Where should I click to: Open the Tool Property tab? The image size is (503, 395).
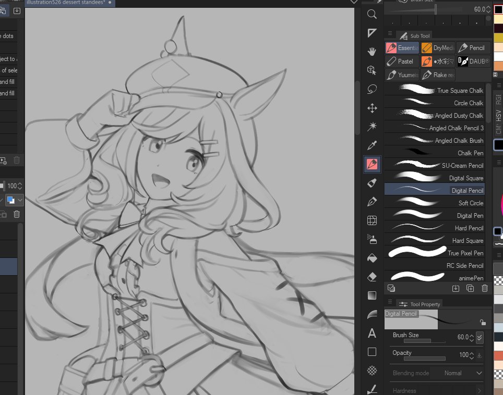(x=419, y=304)
